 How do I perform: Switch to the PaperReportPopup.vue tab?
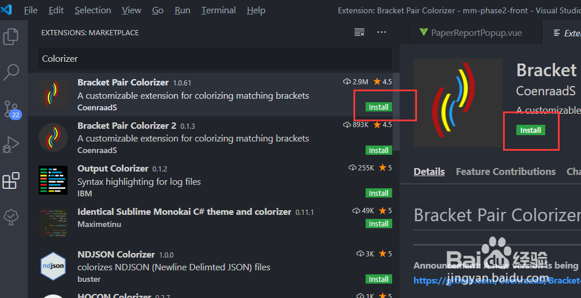(475, 32)
